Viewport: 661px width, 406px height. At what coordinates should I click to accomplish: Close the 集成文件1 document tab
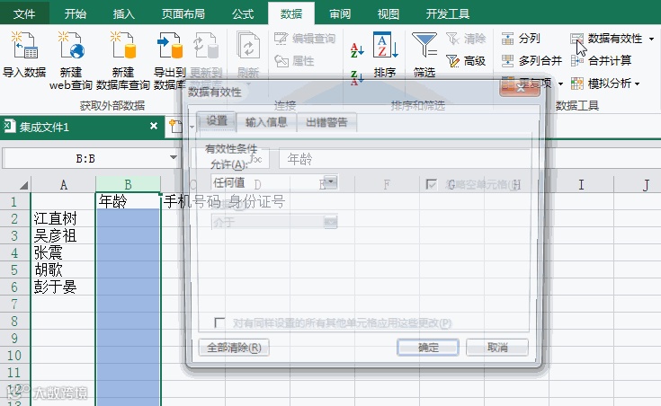pos(154,126)
